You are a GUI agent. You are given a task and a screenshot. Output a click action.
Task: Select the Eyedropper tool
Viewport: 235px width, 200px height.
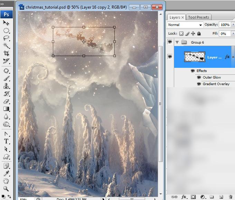pos(6,173)
